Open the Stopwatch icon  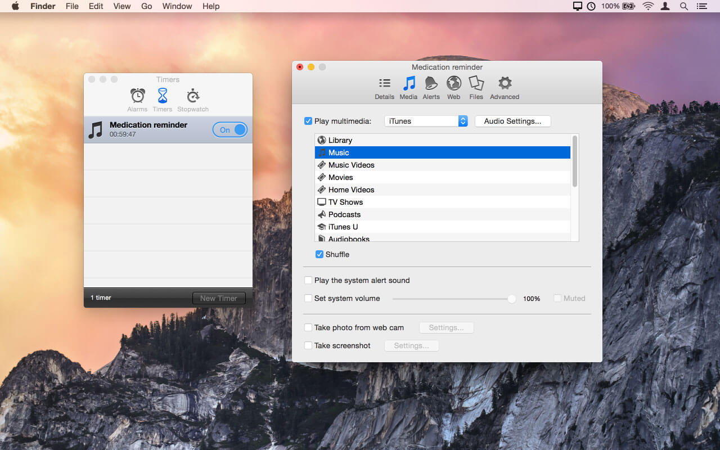(x=193, y=96)
